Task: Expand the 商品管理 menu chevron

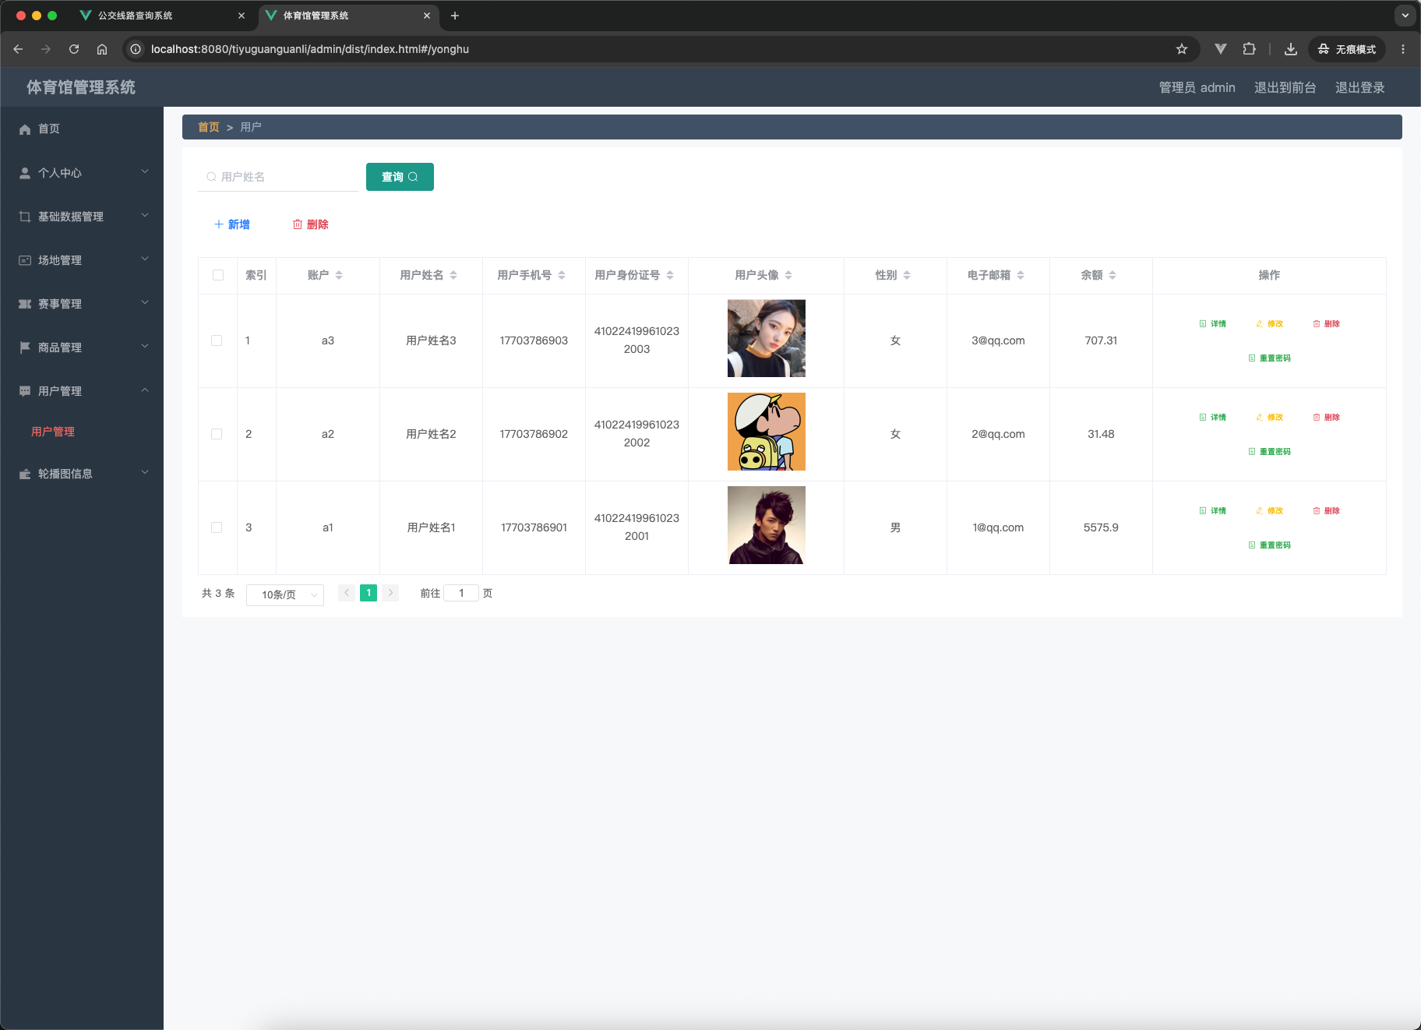Action: pos(145,347)
